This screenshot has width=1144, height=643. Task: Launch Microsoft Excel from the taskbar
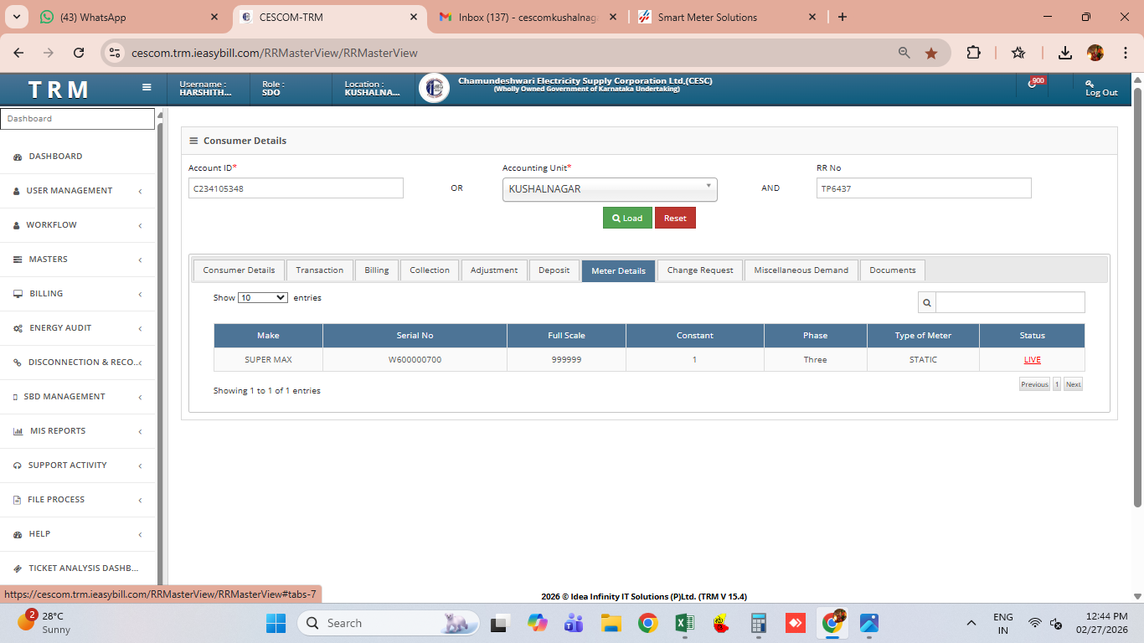685,623
